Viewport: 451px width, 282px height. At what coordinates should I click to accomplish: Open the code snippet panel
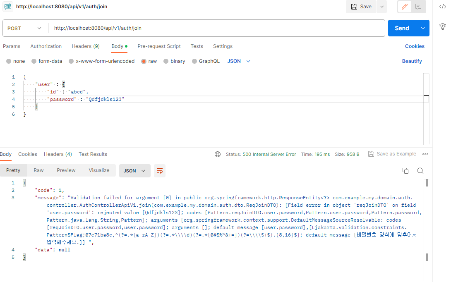(443, 6)
